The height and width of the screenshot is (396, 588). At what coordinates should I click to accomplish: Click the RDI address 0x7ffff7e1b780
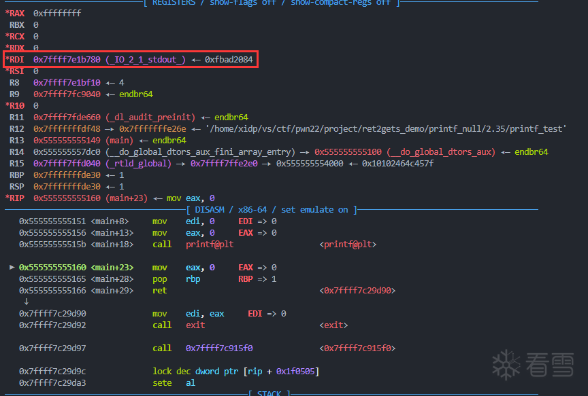tap(67, 60)
